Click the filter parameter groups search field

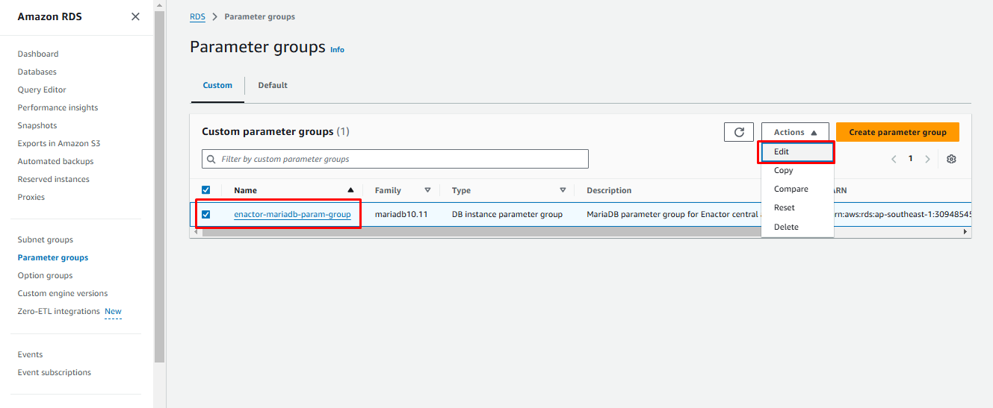395,159
